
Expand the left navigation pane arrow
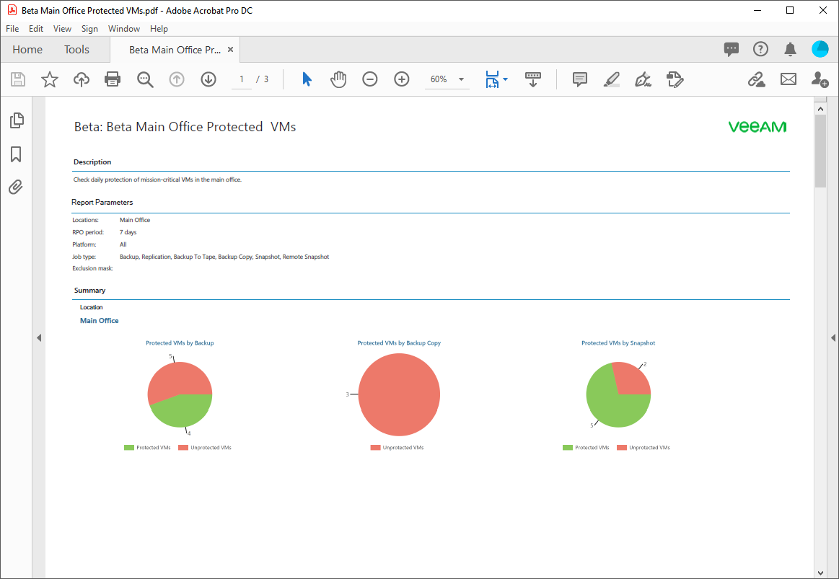38,338
